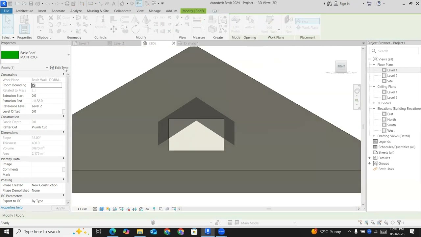Image resolution: width=421 pixels, height=237 pixels.
Task: Switch to the Drafting 1 view tab
Action: pos(191,43)
